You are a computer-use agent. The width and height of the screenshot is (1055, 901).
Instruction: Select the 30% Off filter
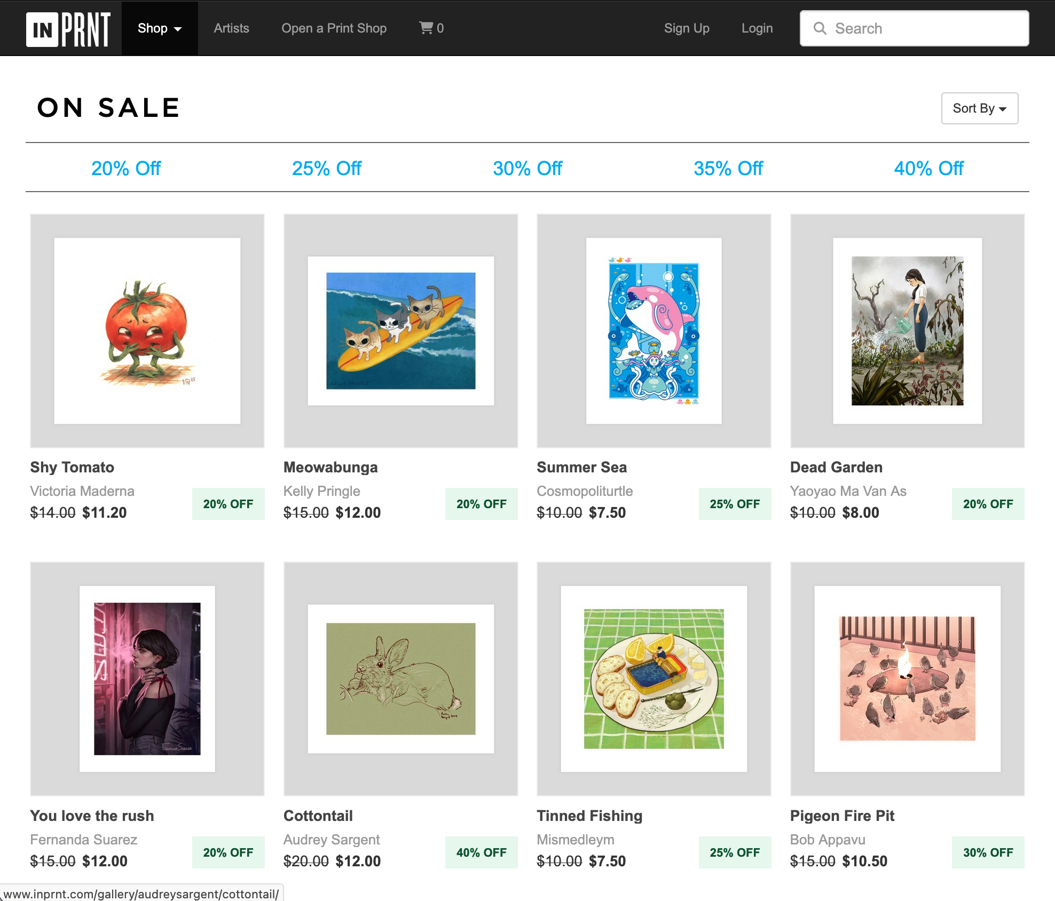(x=527, y=169)
